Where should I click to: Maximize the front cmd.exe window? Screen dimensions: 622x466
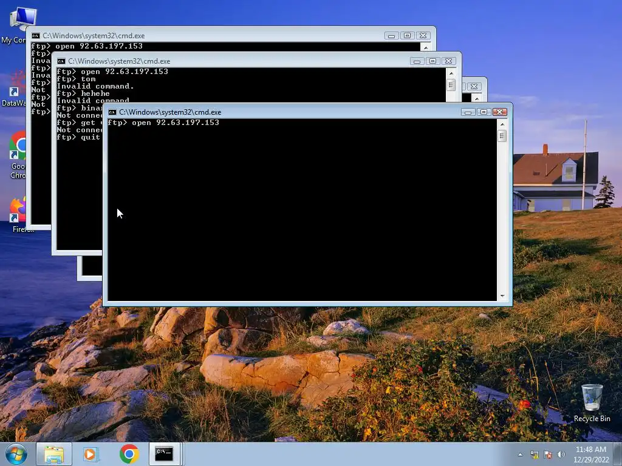click(484, 112)
